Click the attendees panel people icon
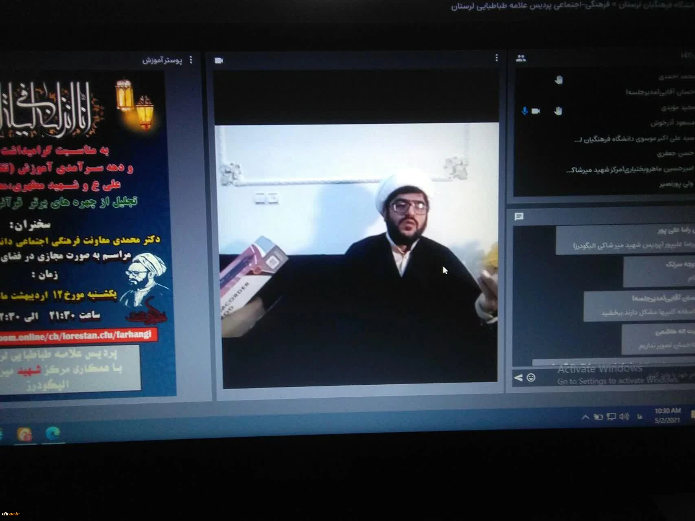 click(521, 58)
